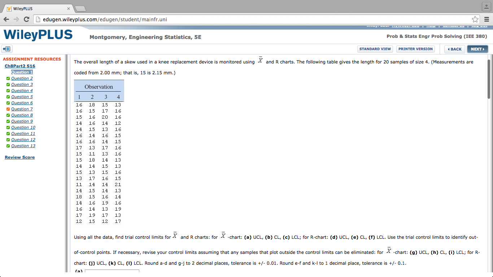Click green check icon beside Question 4
Screen dimensions: 493x277
coord(8,91)
